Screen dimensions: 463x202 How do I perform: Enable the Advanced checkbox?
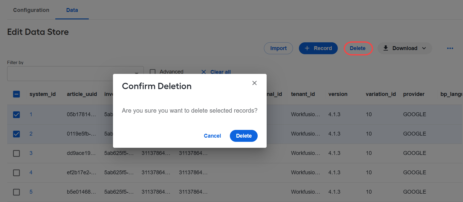tap(153, 72)
